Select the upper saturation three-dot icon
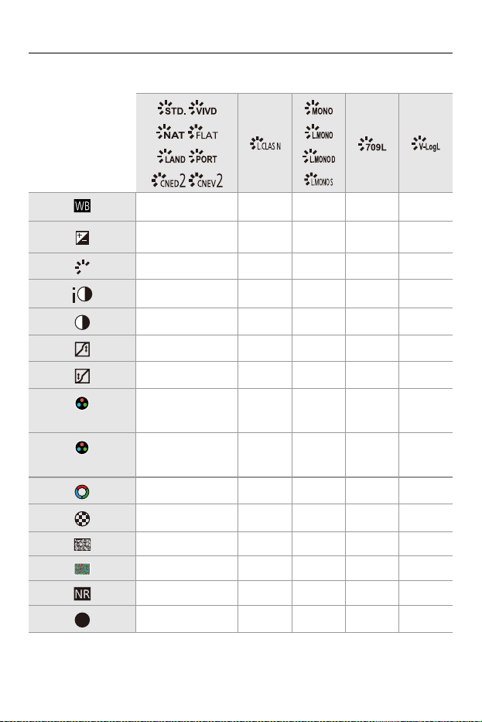The image size is (482, 722). [x=82, y=404]
